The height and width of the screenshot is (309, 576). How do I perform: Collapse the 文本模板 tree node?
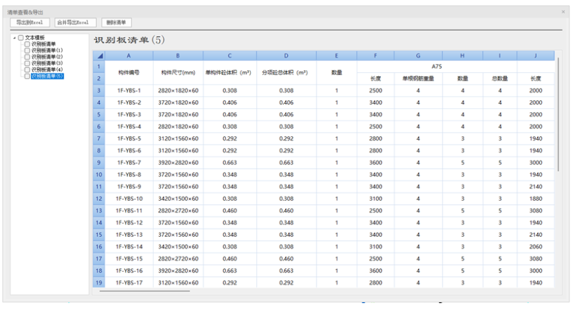click(x=14, y=37)
